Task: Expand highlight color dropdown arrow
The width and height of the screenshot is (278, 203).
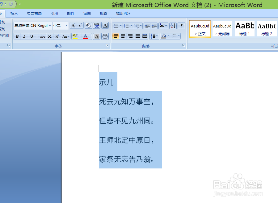Action: [80, 36]
